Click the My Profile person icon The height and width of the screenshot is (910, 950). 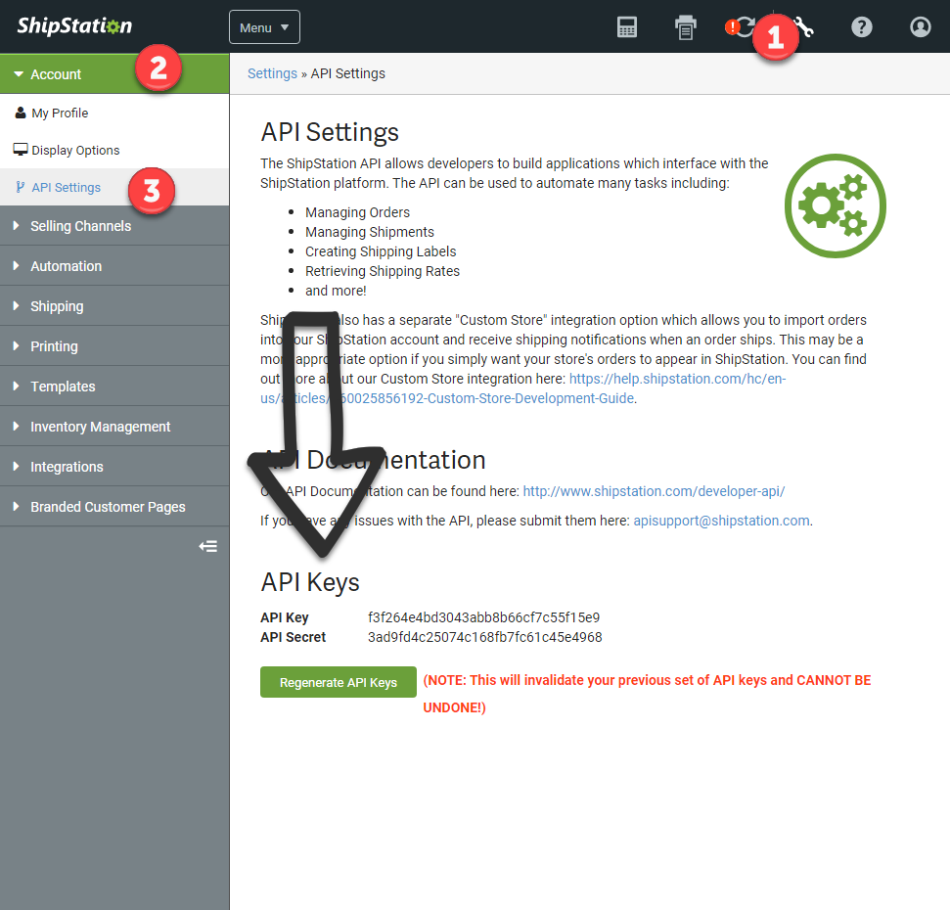pyautogui.click(x=21, y=112)
